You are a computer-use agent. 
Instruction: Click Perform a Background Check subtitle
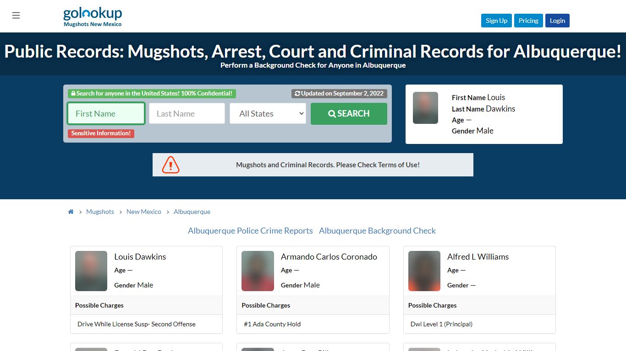tap(313, 65)
